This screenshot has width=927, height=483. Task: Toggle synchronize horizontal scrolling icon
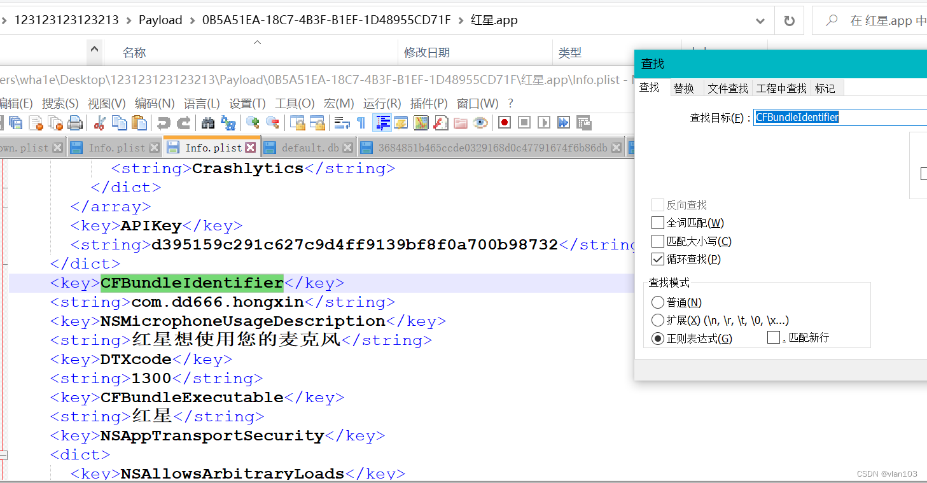coord(317,122)
